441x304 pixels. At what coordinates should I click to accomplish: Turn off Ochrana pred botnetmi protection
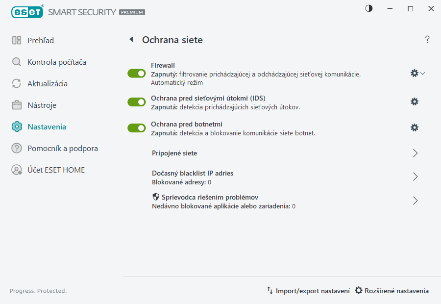coord(136,127)
